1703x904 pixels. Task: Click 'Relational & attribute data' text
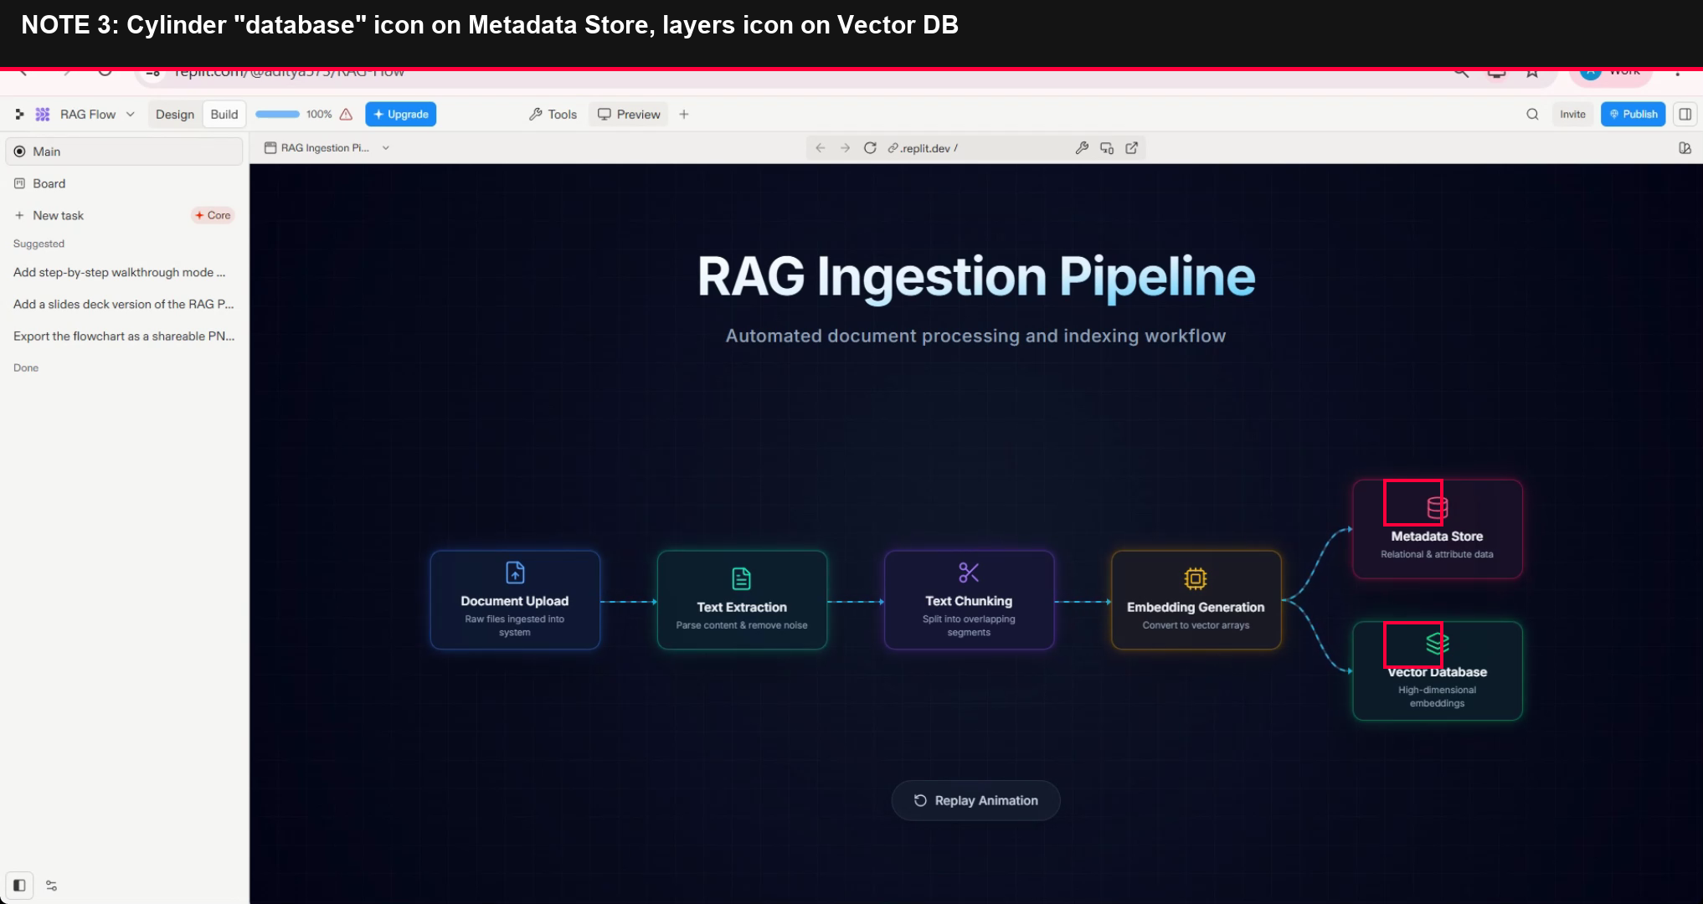(1437, 554)
